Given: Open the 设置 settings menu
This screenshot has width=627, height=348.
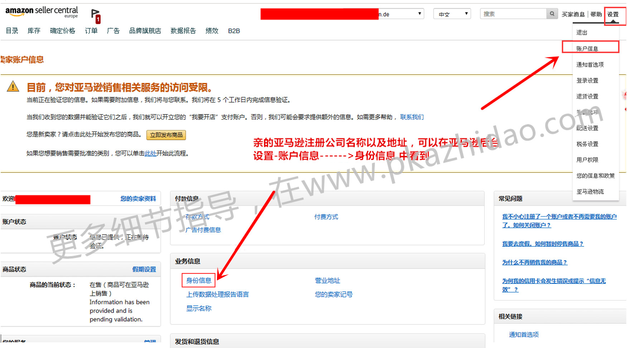Looking at the screenshot, I should tap(613, 14).
